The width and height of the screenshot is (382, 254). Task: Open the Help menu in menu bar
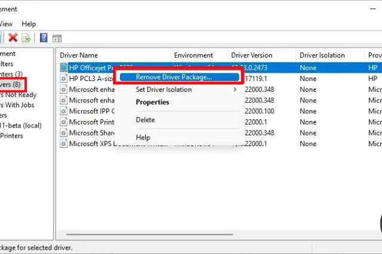[29, 24]
